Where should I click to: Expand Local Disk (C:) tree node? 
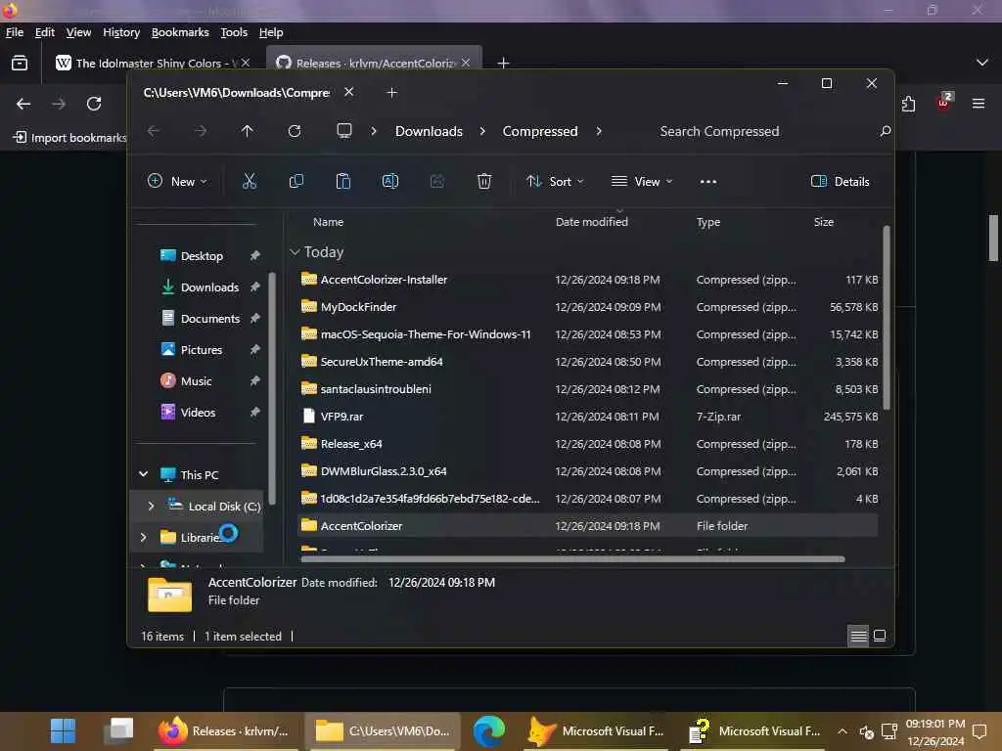pos(151,506)
